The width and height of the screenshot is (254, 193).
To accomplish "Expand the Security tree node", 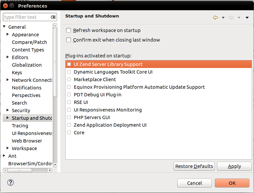I will [8, 110].
